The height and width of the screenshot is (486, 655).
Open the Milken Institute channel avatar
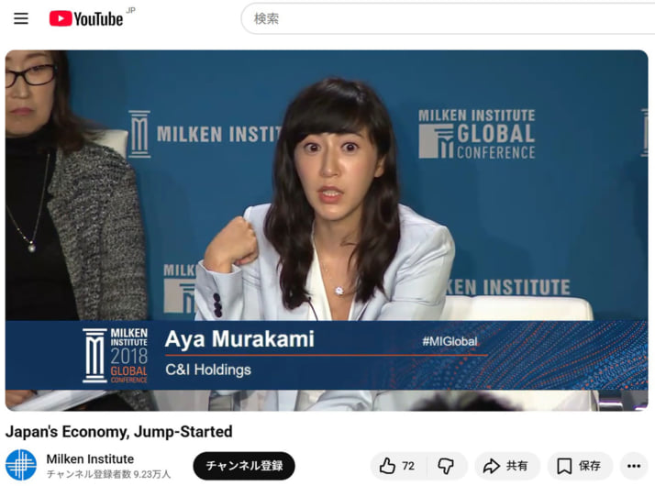click(21, 466)
